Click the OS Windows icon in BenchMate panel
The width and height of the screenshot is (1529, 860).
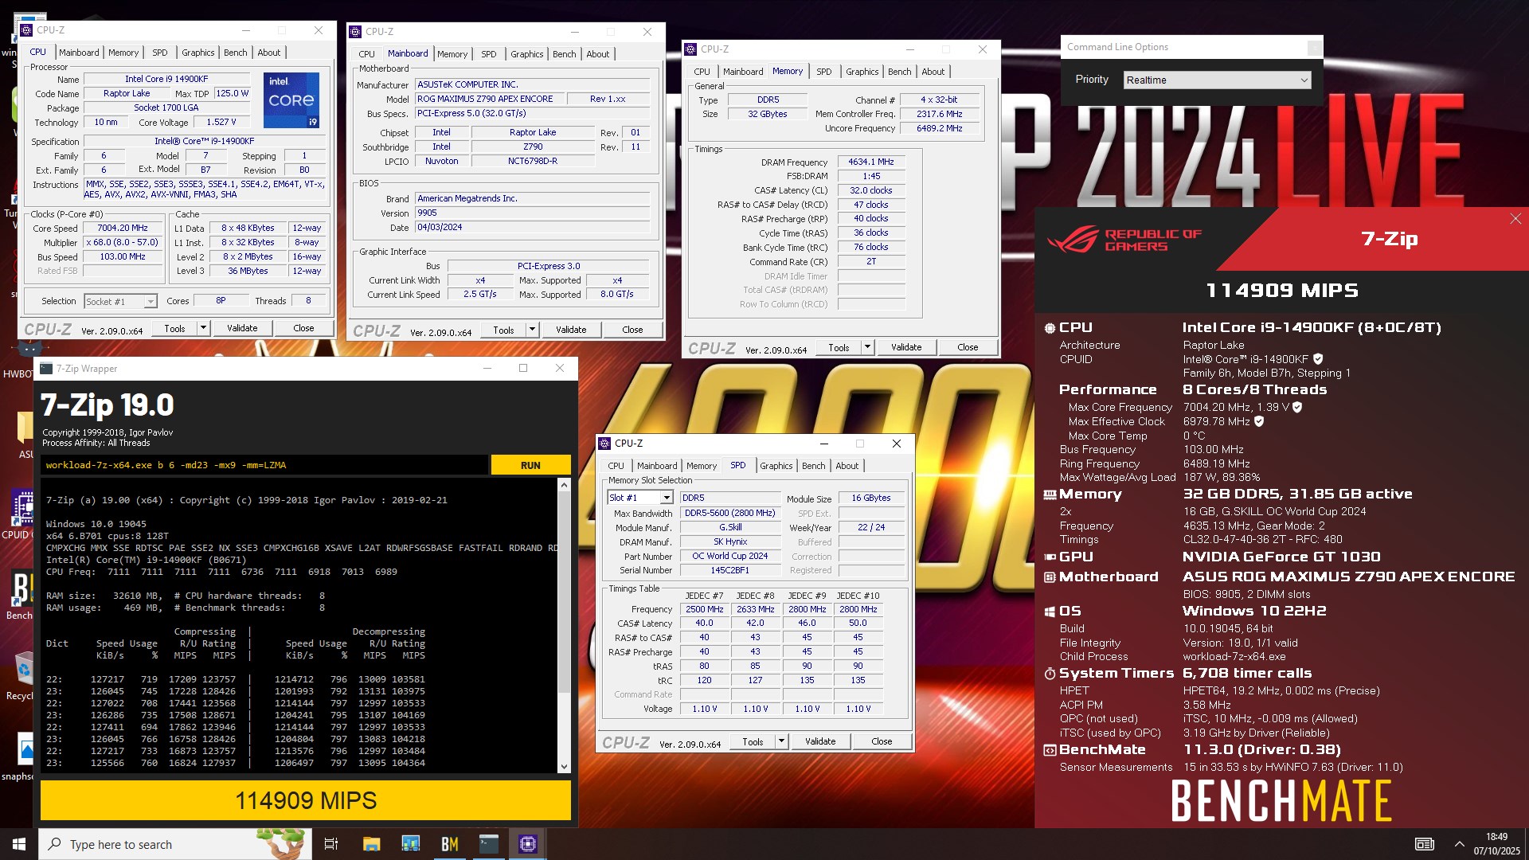[x=1050, y=612]
